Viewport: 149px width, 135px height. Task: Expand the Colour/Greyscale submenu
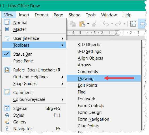point(34,99)
